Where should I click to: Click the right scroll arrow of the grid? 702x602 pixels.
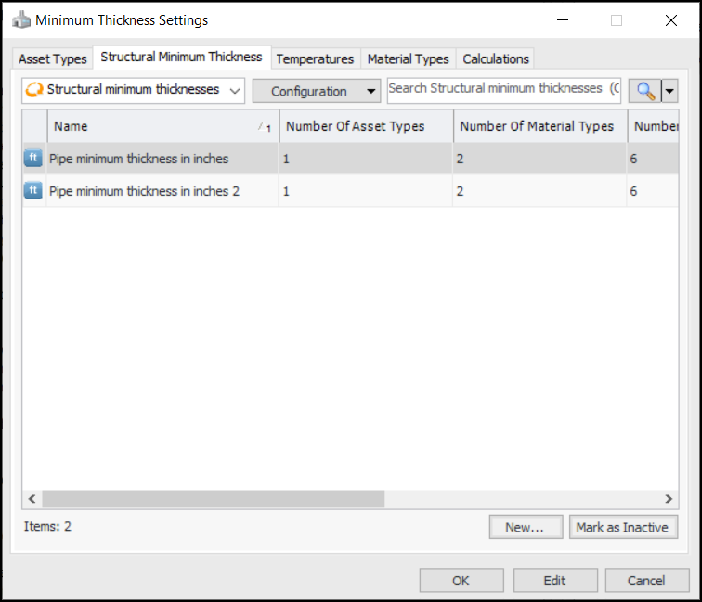[669, 498]
